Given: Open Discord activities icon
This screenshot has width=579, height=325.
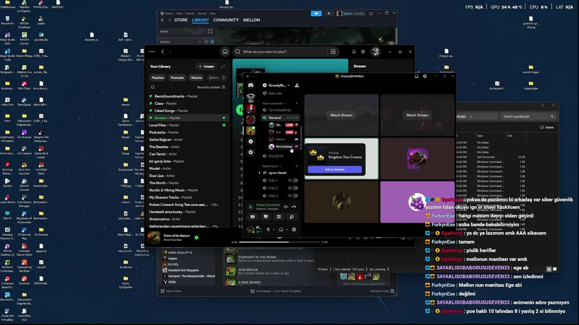Looking at the screenshot, I should [279, 217].
